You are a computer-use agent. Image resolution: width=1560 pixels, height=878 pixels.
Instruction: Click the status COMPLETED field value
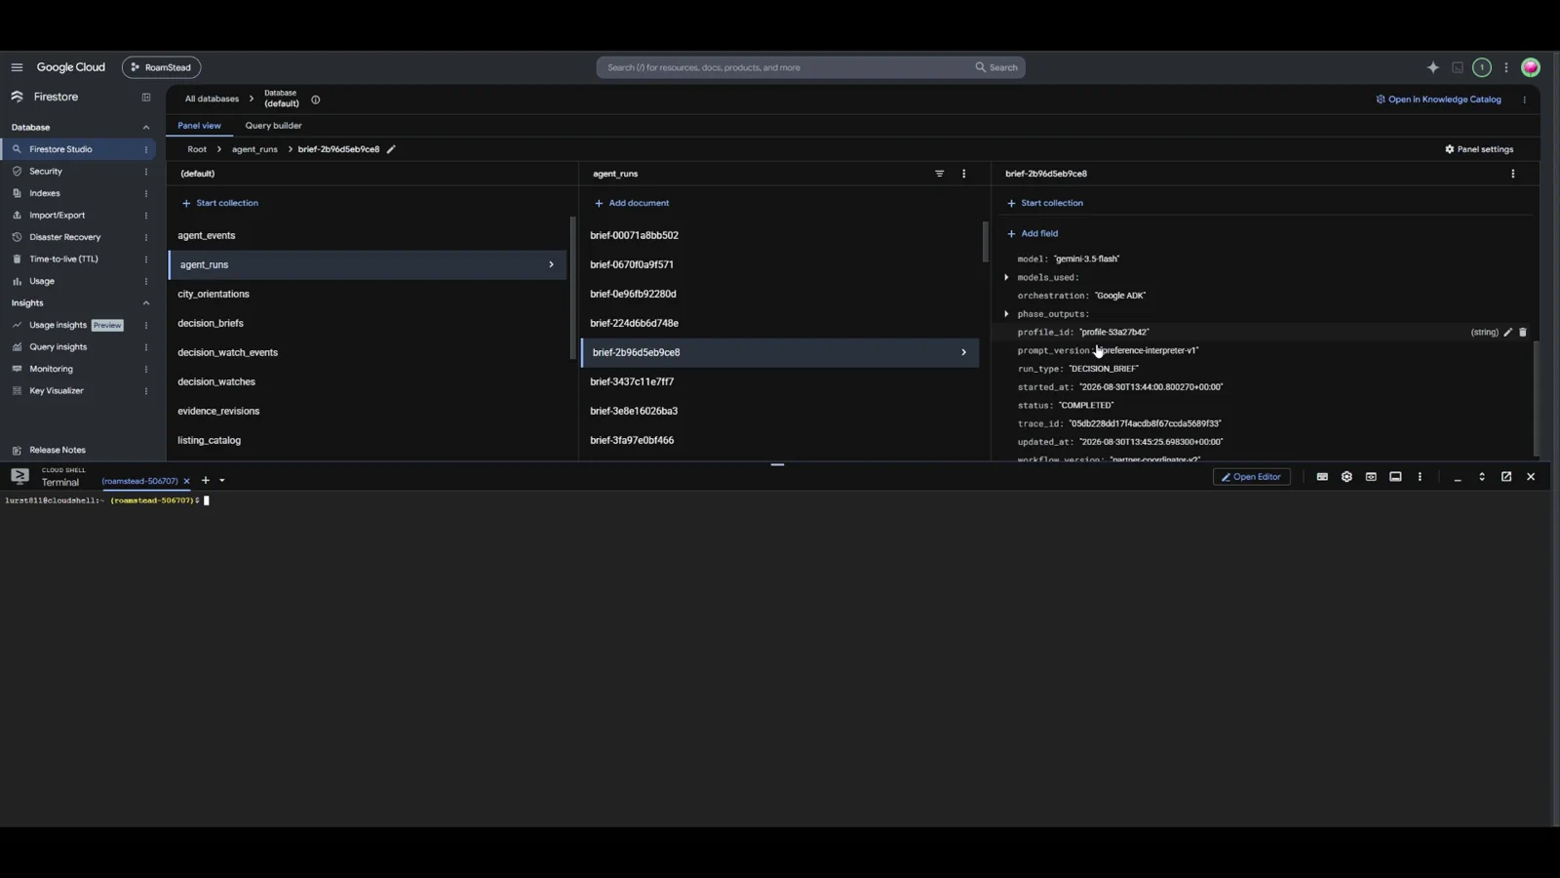(x=1086, y=405)
